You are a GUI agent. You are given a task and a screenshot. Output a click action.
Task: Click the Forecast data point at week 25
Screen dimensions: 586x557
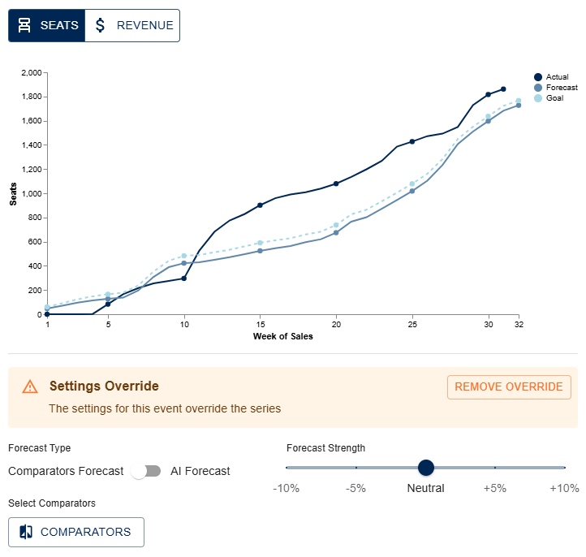[412, 191]
